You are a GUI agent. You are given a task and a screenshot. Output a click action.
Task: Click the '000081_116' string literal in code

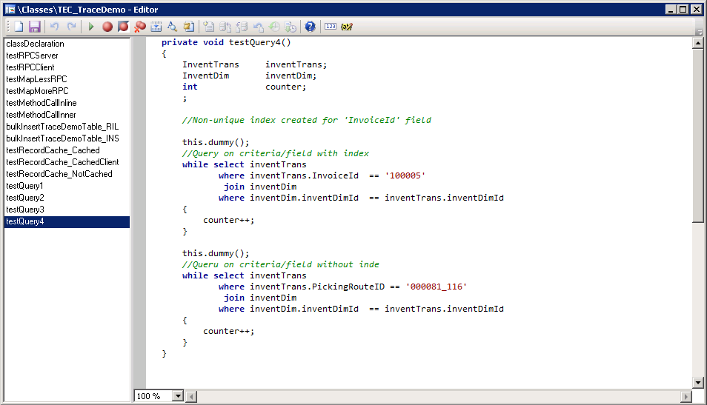[x=436, y=287]
